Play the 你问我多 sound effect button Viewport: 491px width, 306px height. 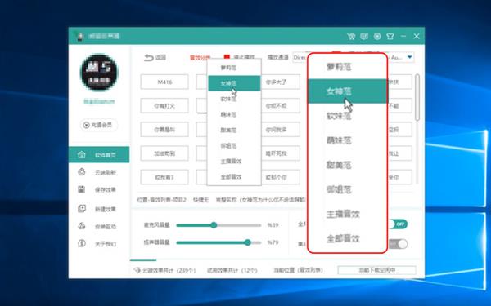[281, 129]
